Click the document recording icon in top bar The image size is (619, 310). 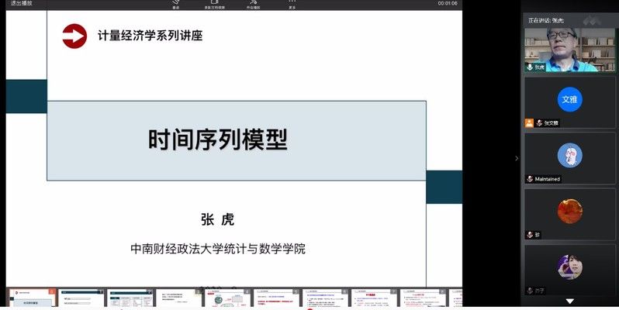coord(214,4)
